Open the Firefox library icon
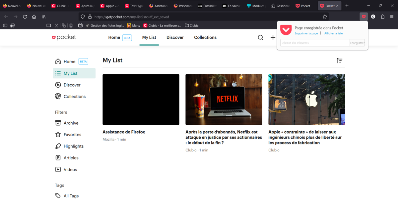The width and height of the screenshot is (398, 211). point(43,17)
